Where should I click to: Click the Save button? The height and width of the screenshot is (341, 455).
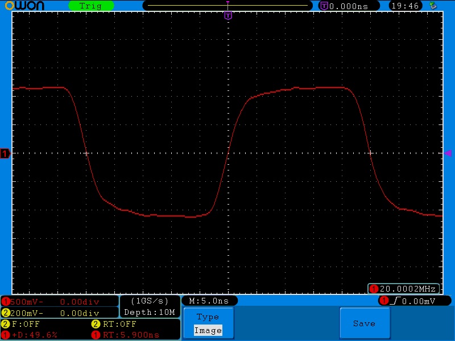coord(365,323)
